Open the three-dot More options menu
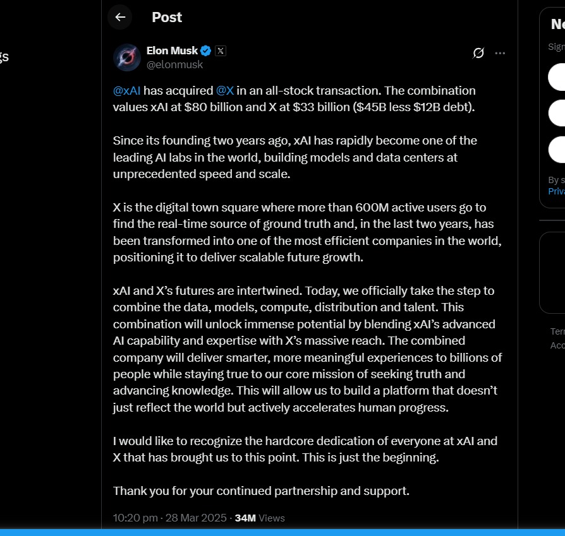 [500, 53]
